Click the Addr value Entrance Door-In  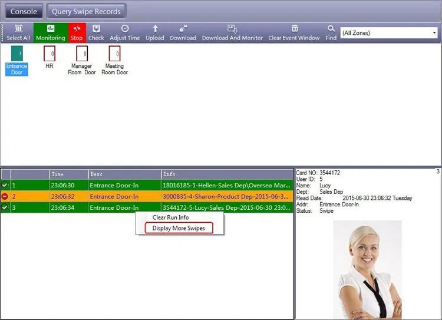pos(339,204)
